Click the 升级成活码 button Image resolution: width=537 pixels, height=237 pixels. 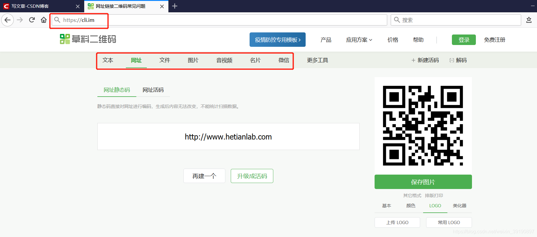[x=252, y=176]
